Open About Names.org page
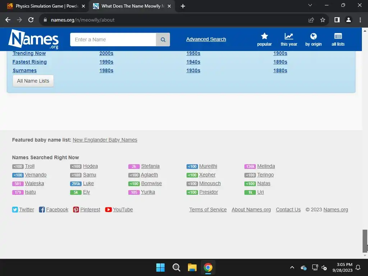The image size is (368, 276). [251, 210]
